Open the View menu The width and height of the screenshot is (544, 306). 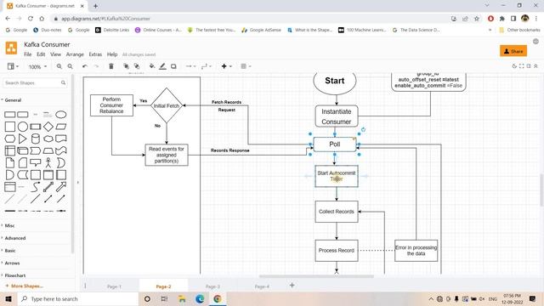(55, 54)
